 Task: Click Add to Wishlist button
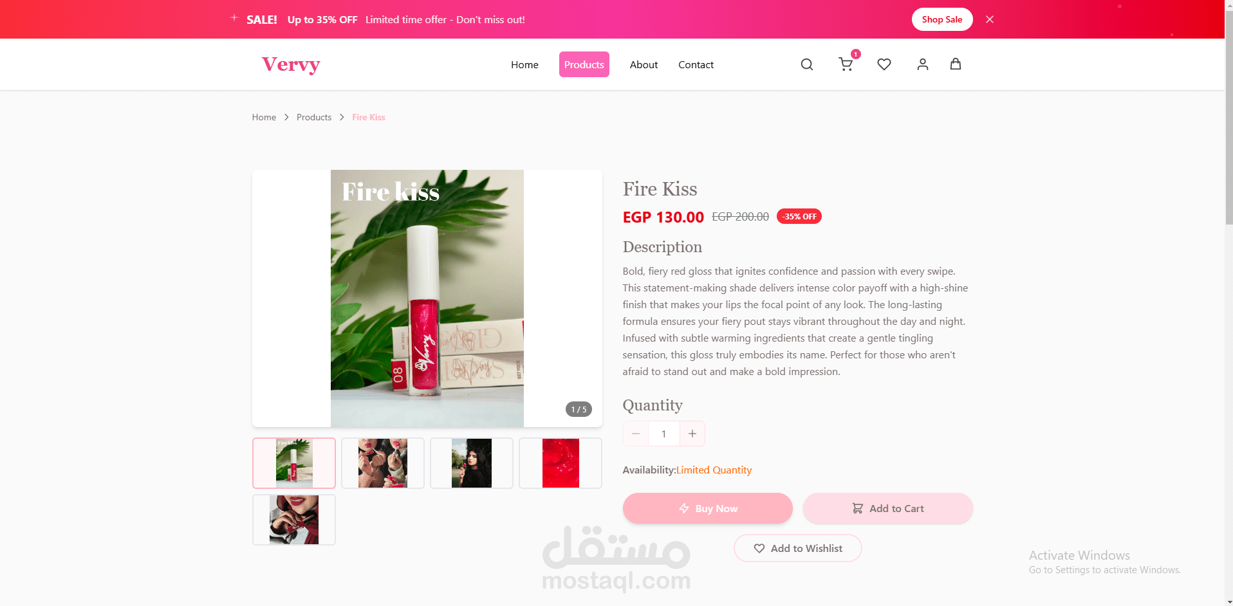(x=798, y=548)
